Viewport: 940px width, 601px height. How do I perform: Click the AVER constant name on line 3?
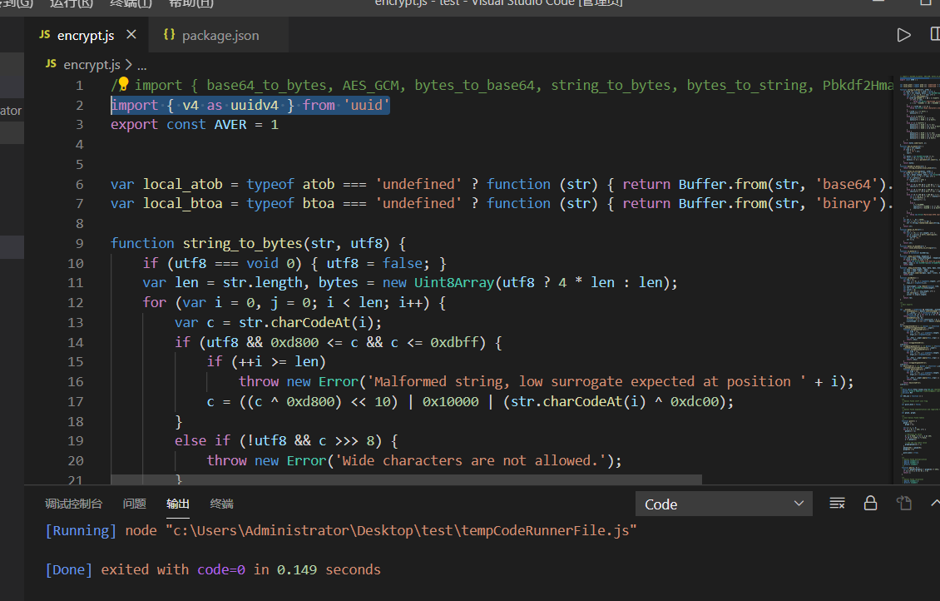coord(230,125)
